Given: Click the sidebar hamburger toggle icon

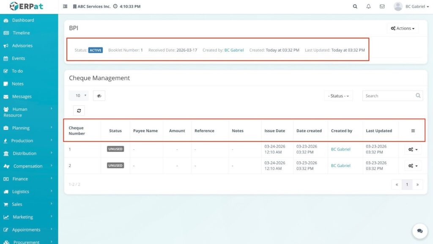Looking at the screenshot, I should click(x=65, y=7).
